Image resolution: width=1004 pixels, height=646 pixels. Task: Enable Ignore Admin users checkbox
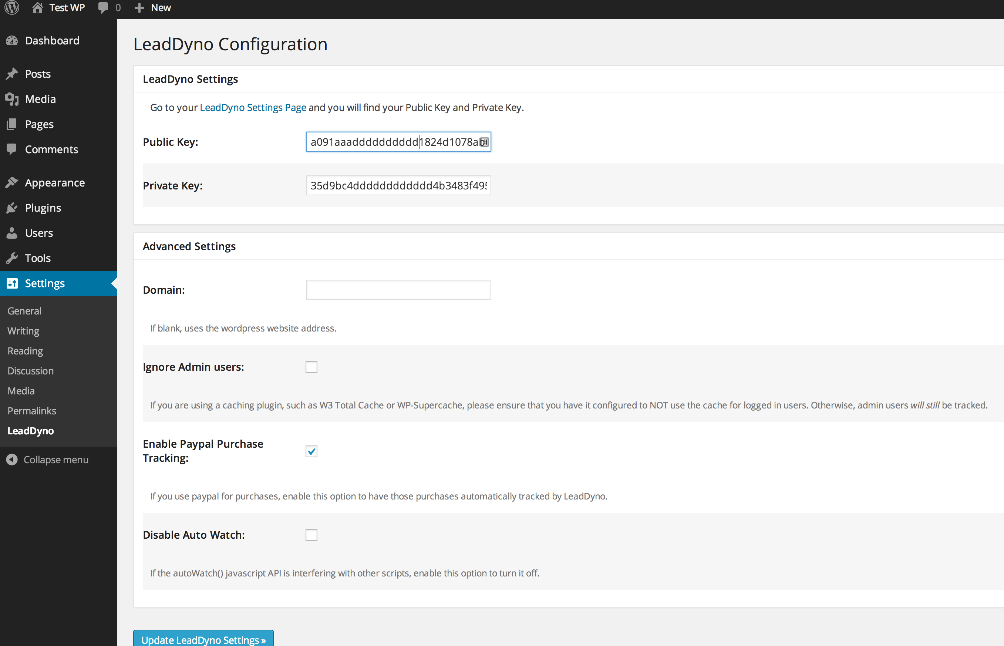tap(311, 367)
